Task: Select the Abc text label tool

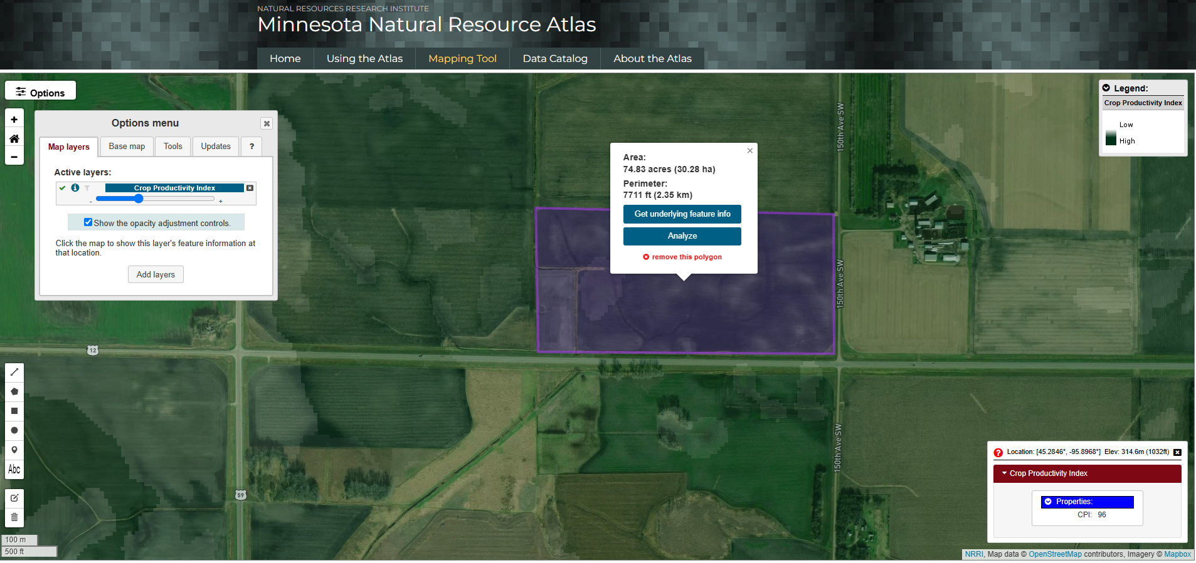Action: point(14,469)
